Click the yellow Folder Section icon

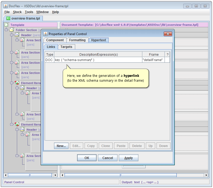click(12, 30)
